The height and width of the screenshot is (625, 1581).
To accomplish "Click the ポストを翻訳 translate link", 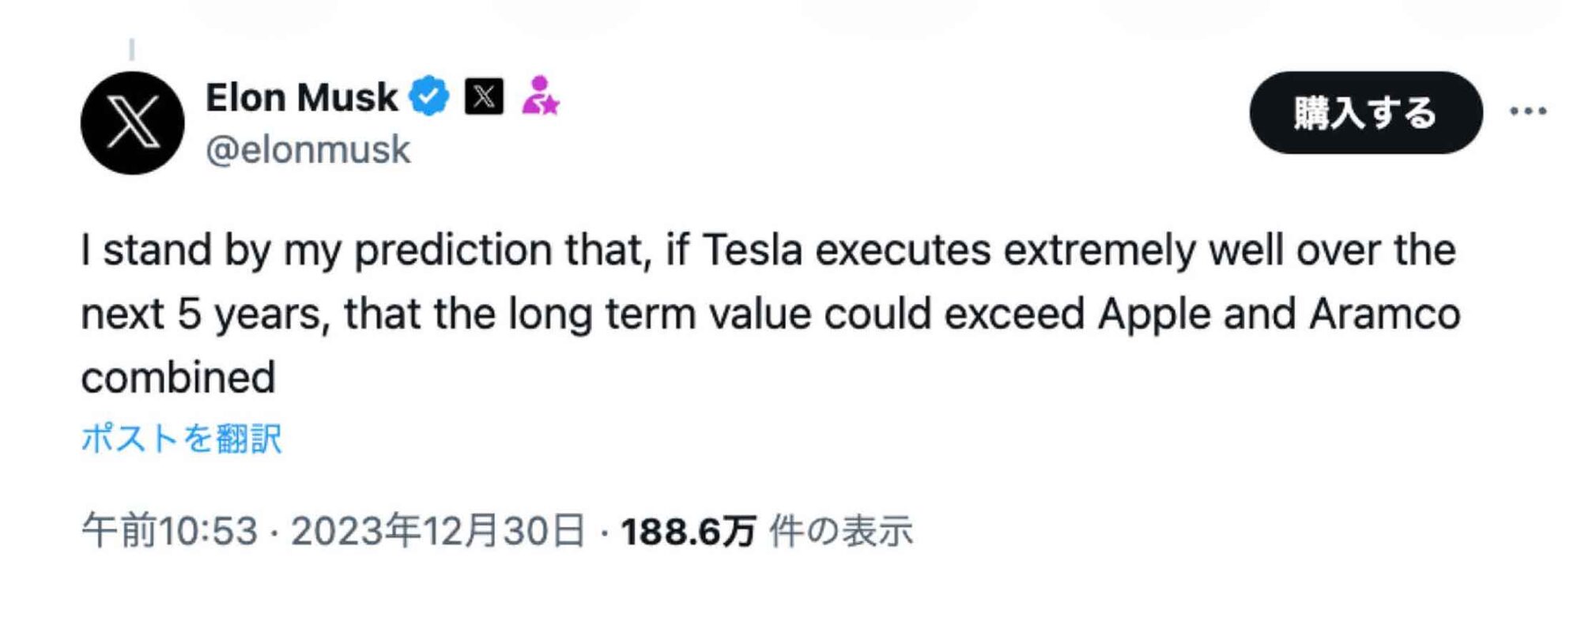I will pyautogui.click(x=181, y=439).
